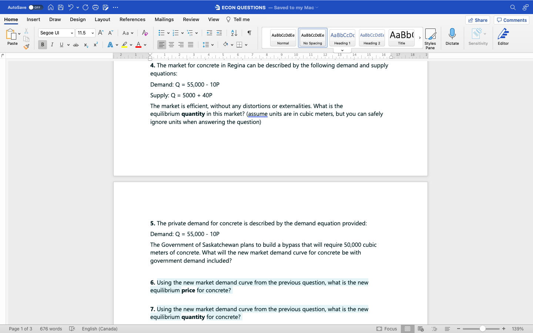
Task: Enable Focus mode in the status bar
Action: pyautogui.click(x=387, y=329)
